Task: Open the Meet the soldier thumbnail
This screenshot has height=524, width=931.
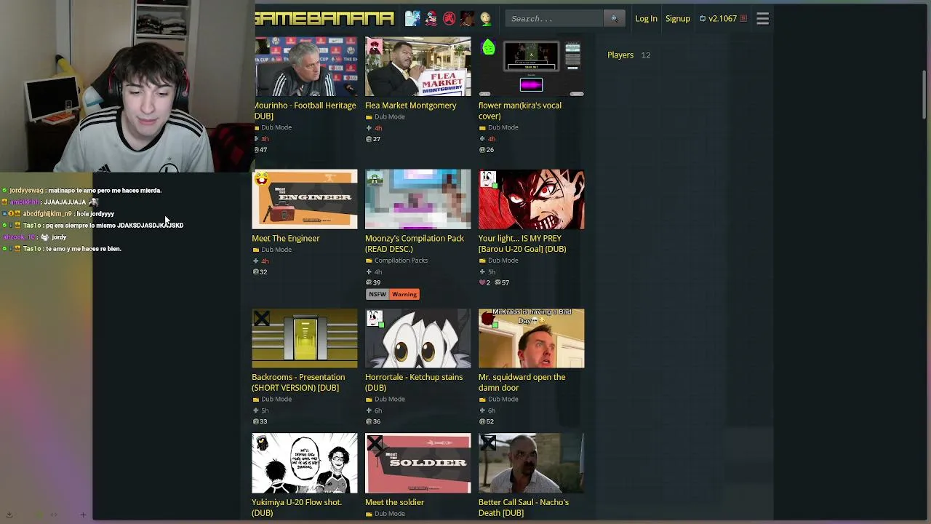Action: tap(418, 464)
